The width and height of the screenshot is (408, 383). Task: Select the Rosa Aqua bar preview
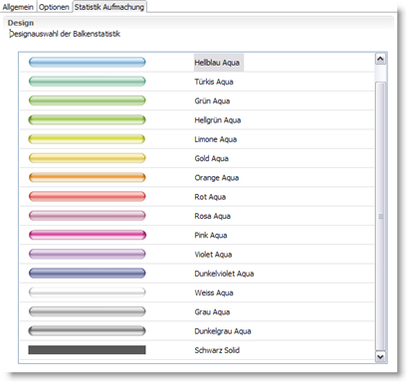click(x=88, y=216)
